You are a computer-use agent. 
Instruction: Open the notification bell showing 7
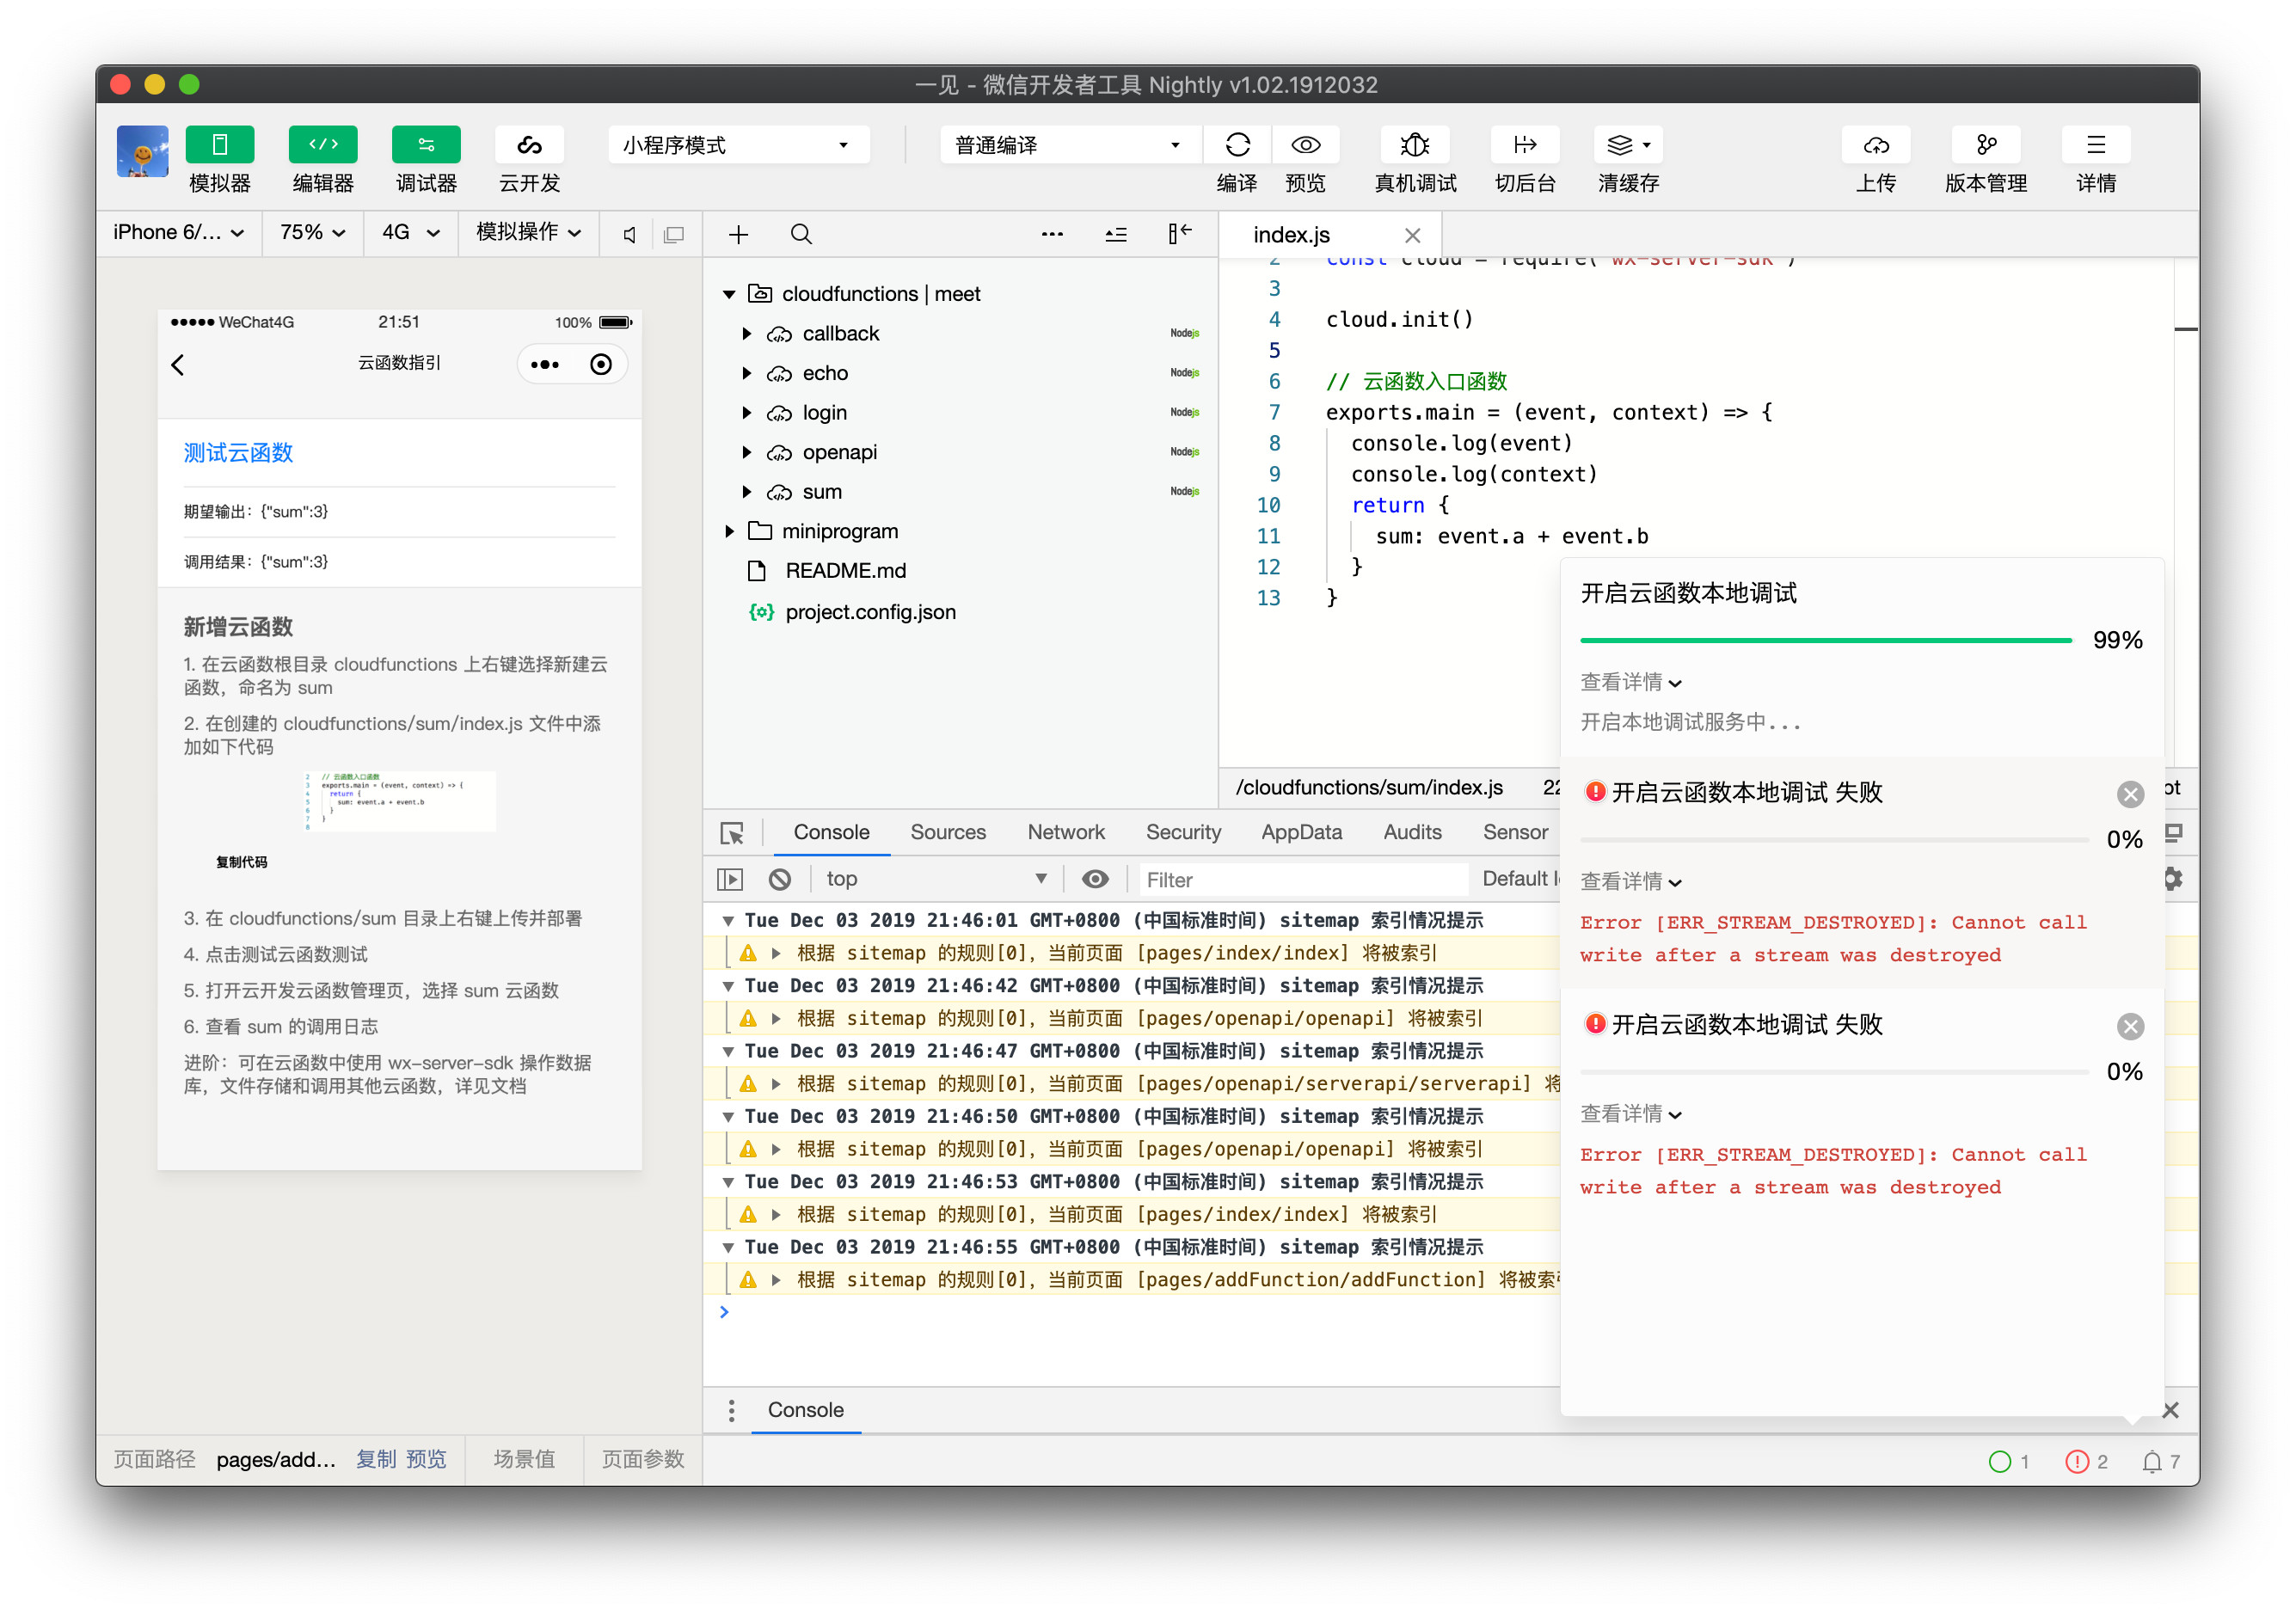coord(2160,1462)
